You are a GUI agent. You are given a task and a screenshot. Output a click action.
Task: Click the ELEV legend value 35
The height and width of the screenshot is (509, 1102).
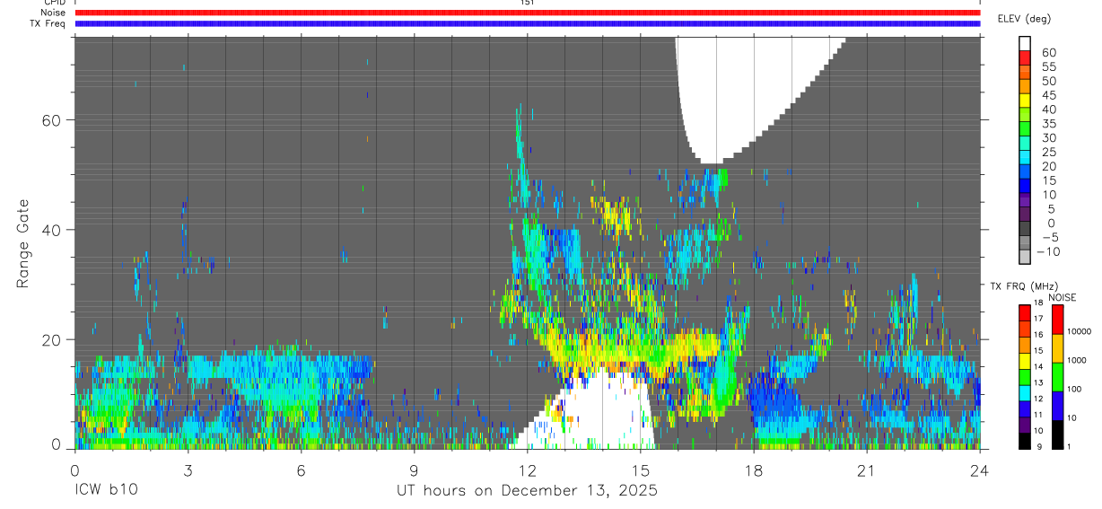tap(1048, 123)
